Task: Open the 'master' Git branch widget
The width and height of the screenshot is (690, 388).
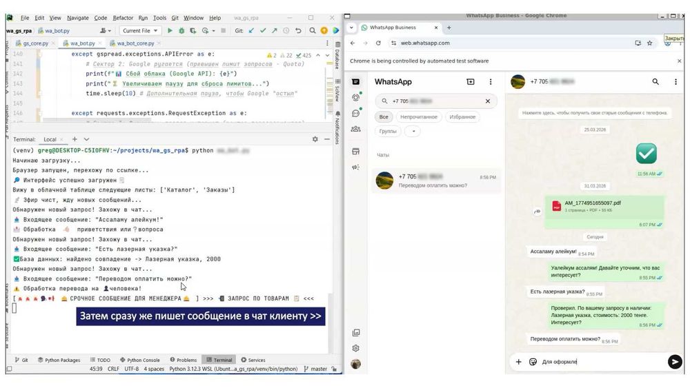Action: click(x=315, y=369)
